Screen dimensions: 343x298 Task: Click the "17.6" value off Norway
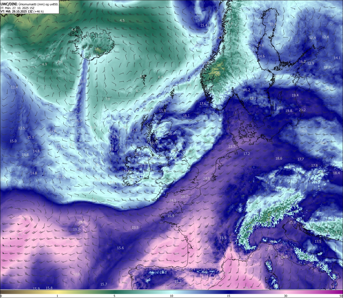point(203,104)
